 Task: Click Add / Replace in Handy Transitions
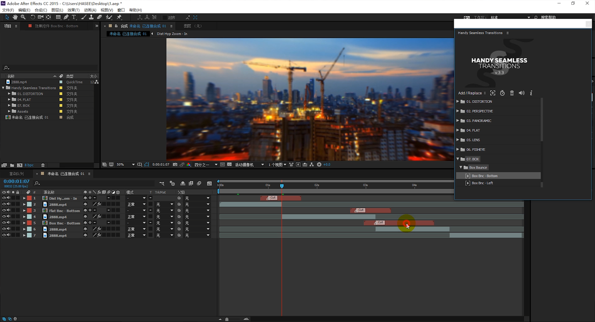(x=470, y=93)
